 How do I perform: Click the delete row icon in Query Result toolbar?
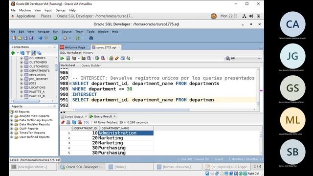click(80, 122)
